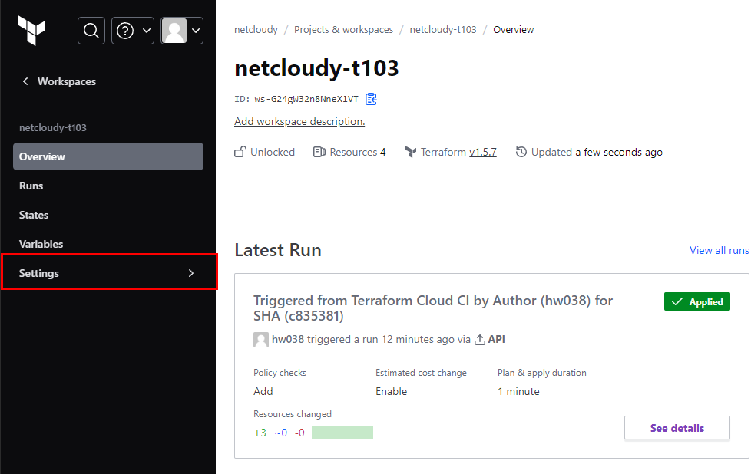The height and width of the screenshot is (474, 751).
Task: Expand Settings submenu chevron arrow
Action: coord(191,273)
